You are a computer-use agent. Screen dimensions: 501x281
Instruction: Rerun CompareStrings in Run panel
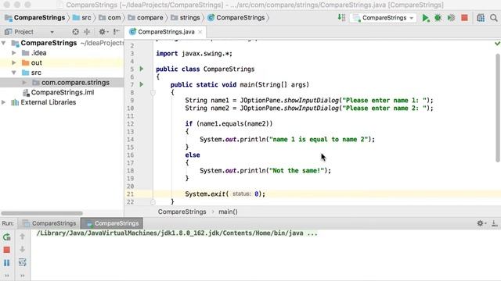7,237
